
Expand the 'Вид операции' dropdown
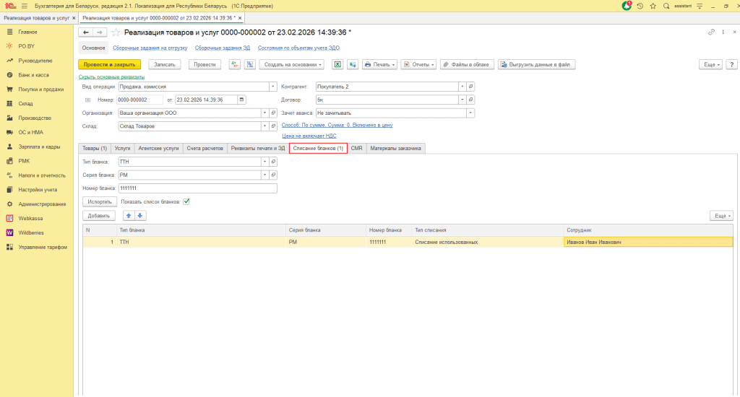coord(273,86)
